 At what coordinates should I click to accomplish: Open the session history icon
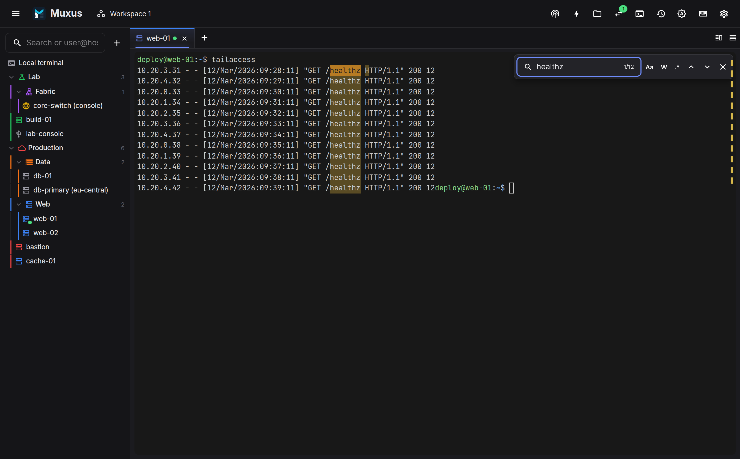(661, 14)
